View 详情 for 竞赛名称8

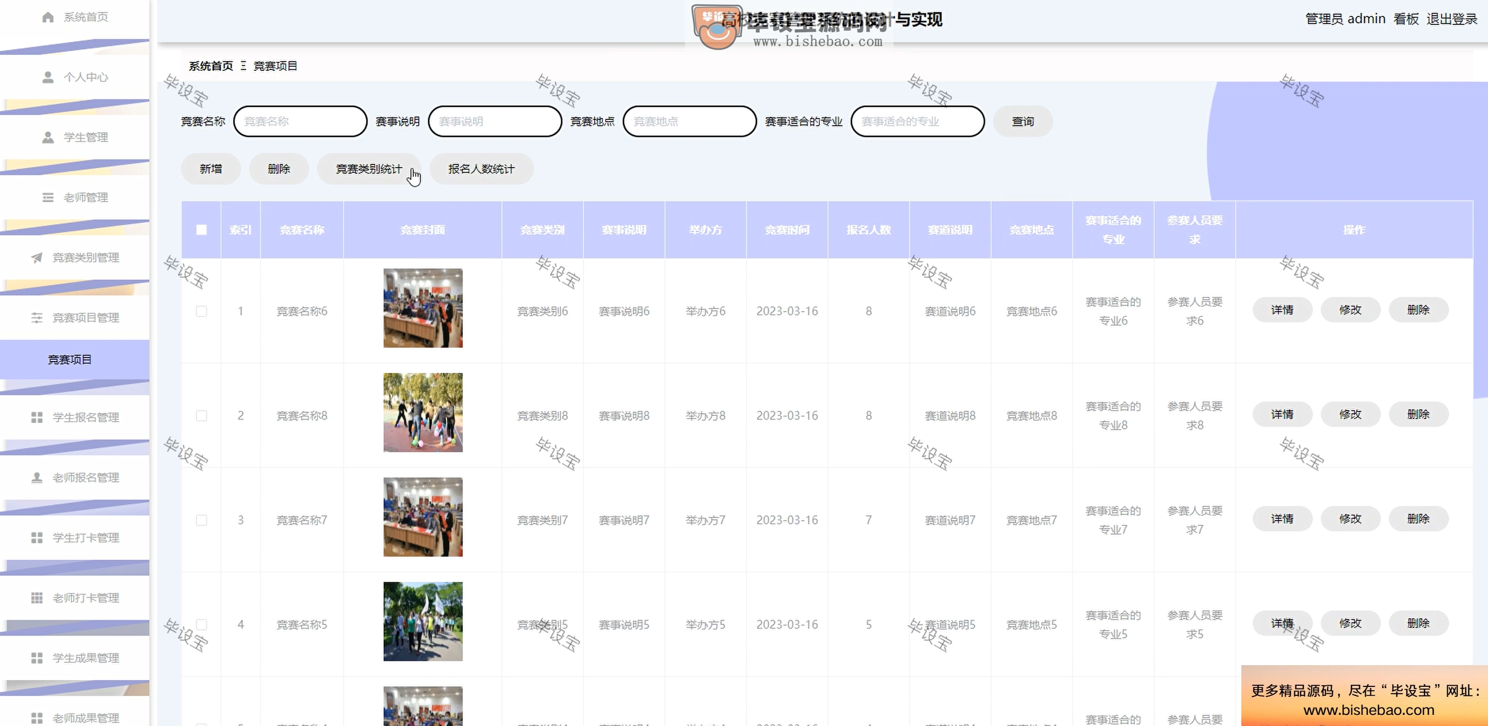pos(1283,415)
